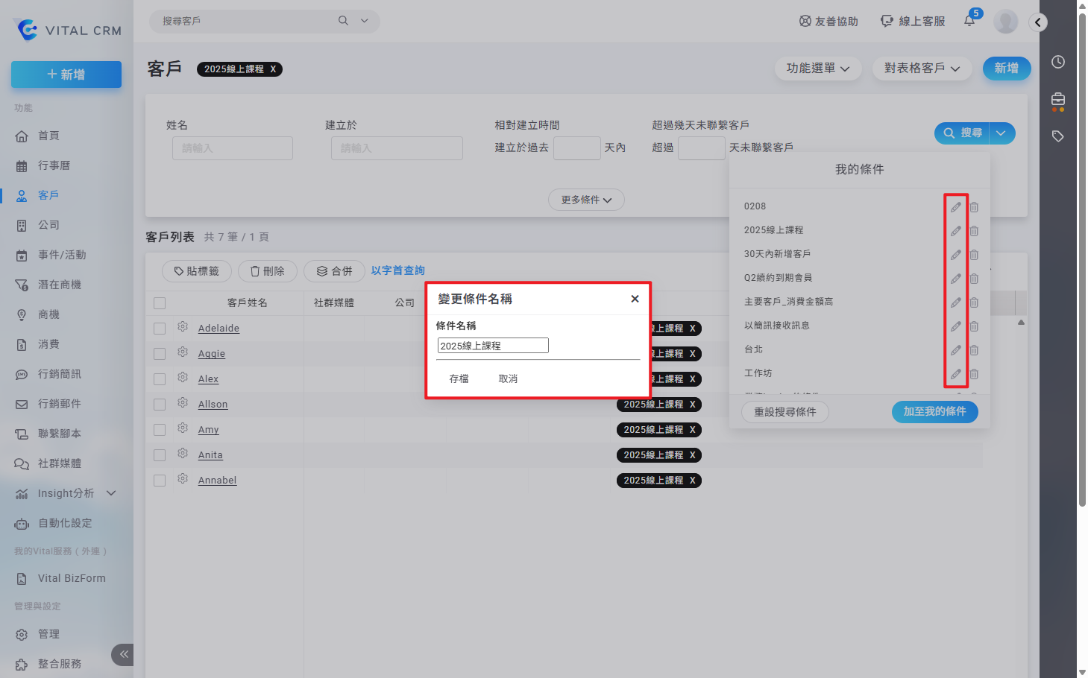
Task: Edit the 工作坊 condition name with pencil
Action: point(955,374)
